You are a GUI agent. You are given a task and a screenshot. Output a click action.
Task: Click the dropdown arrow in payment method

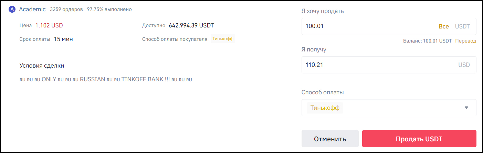[466, 108]
